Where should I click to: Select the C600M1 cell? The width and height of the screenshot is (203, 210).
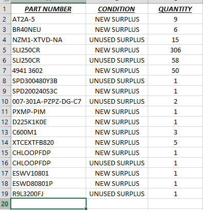(x=48, y=132)
